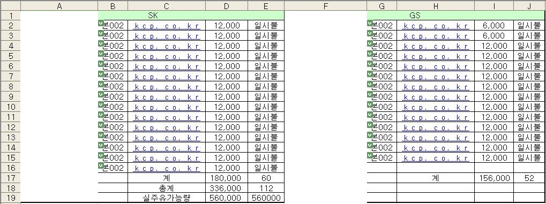Click the green icon in cell B5

101,54
